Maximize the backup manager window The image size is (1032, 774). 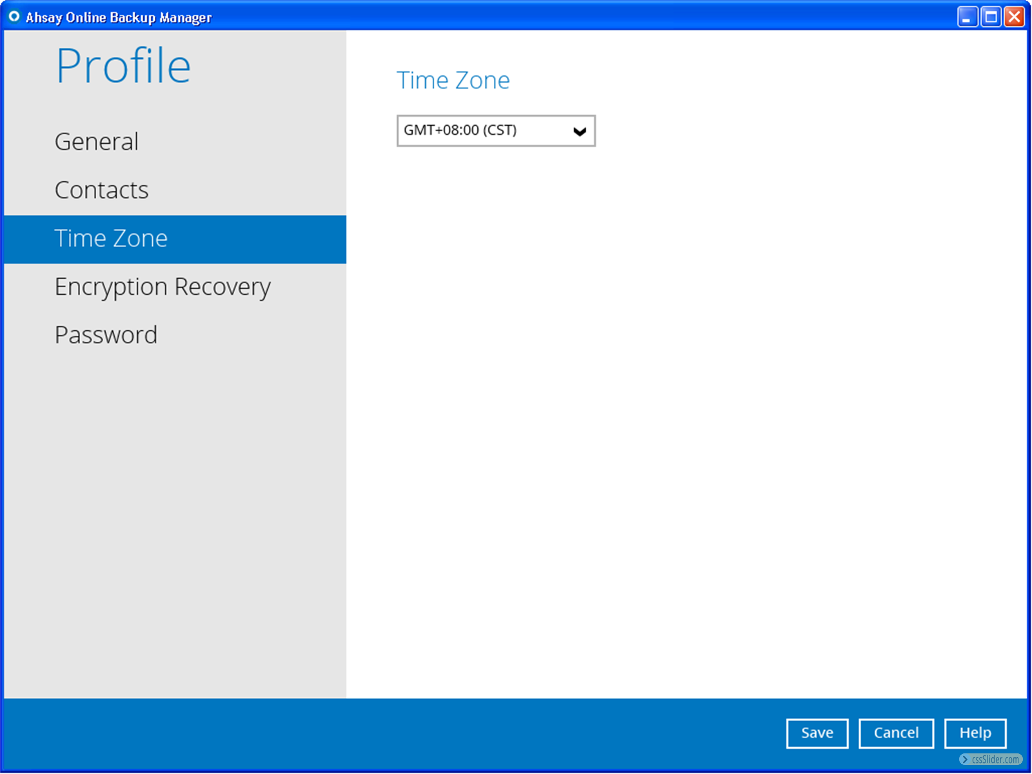(991, 17)
